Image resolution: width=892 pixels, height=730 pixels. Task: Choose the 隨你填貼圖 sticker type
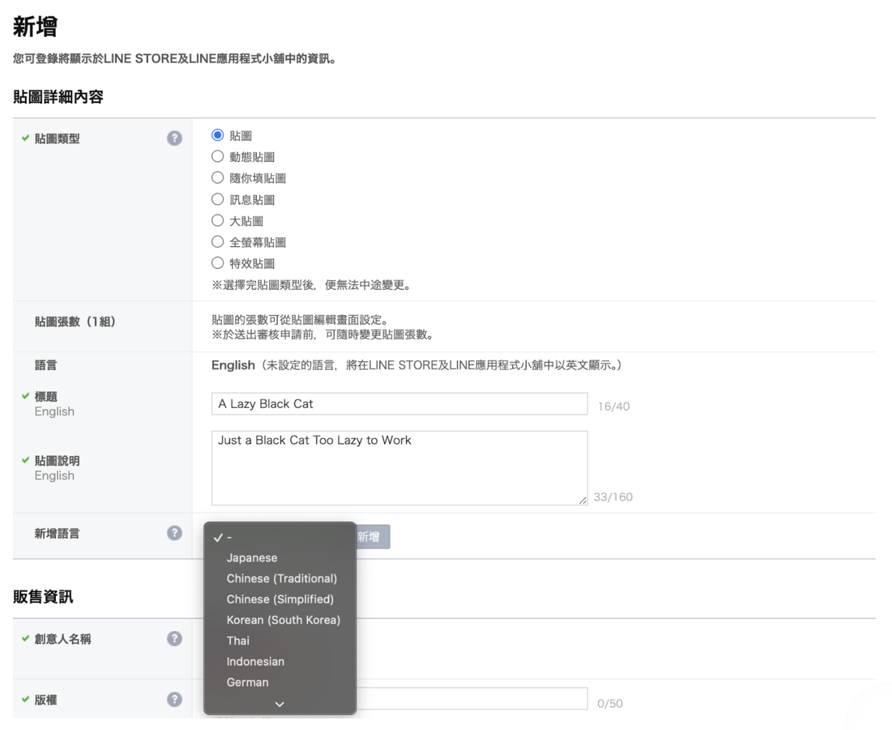point(217,178)
